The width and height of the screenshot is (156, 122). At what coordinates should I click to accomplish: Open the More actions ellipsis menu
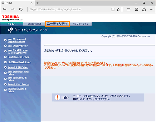(x=152, y=9)
